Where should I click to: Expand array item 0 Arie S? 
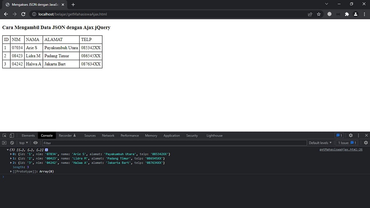11,154
